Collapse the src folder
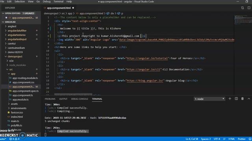 point(11,69)
